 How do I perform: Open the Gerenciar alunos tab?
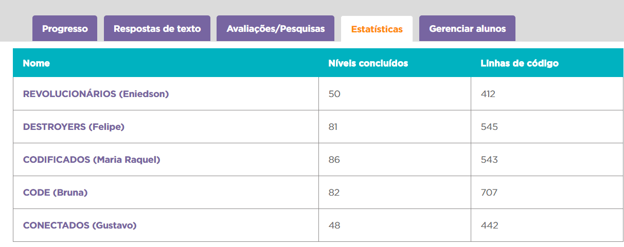tap(467, 29)
